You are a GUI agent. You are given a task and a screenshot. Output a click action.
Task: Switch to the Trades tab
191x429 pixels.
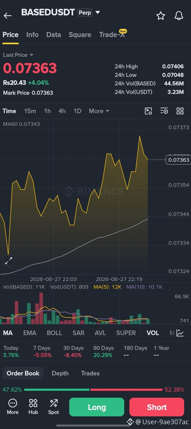tap(90, 373)
